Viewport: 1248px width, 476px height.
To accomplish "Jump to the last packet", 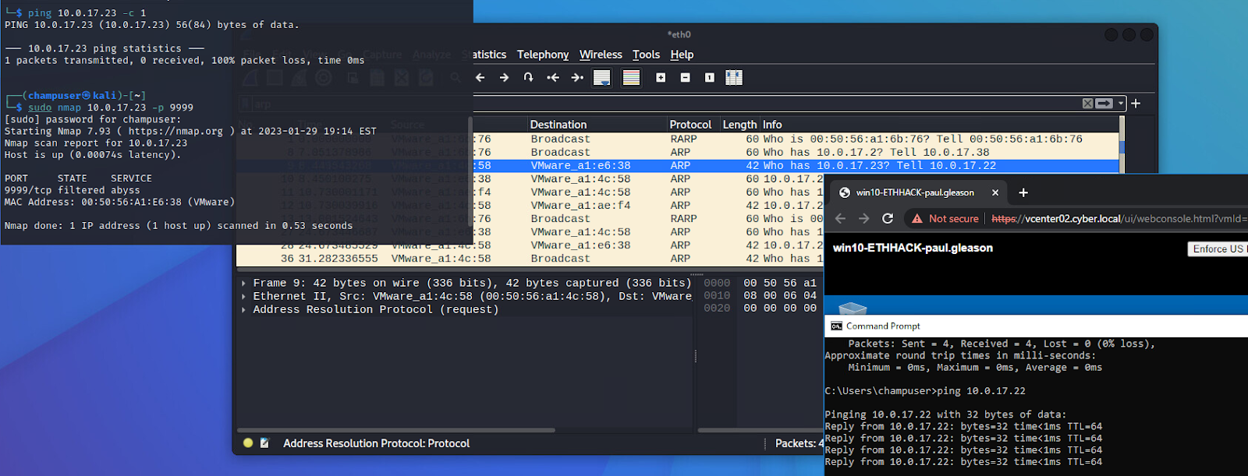I will click(577, 77).
